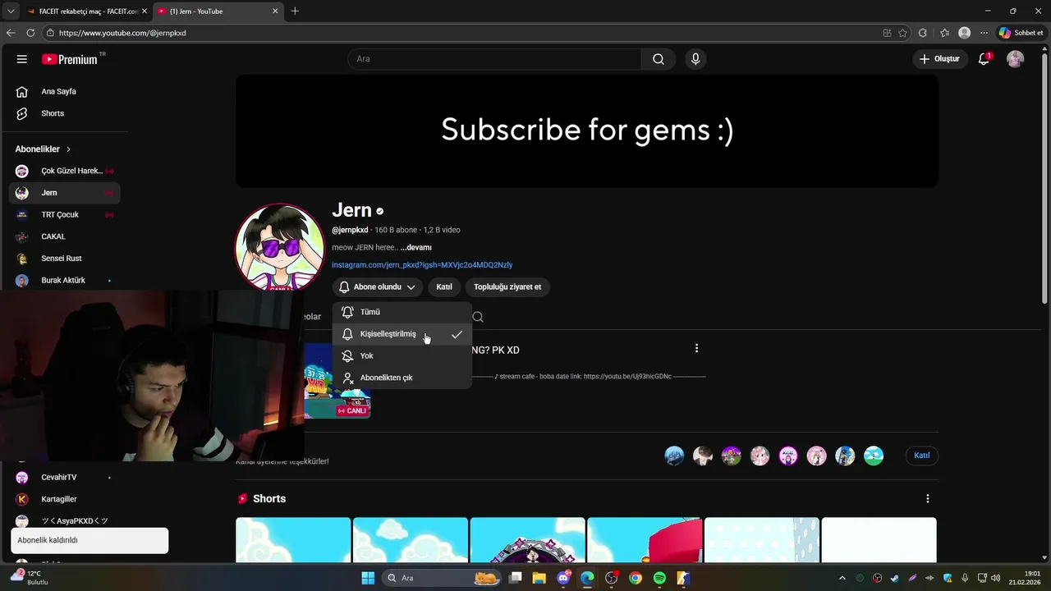The width and height of the screenshot is (1051, 591).
Task: Select Tümü notification option
Action: pyautogui.click(x=402, y=312)
